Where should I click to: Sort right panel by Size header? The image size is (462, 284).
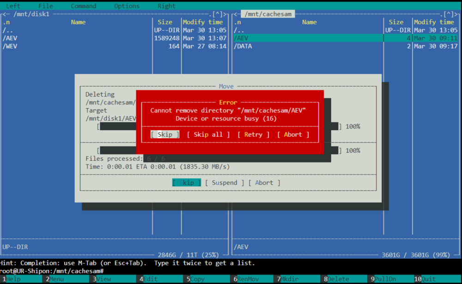tap(396, 22)
